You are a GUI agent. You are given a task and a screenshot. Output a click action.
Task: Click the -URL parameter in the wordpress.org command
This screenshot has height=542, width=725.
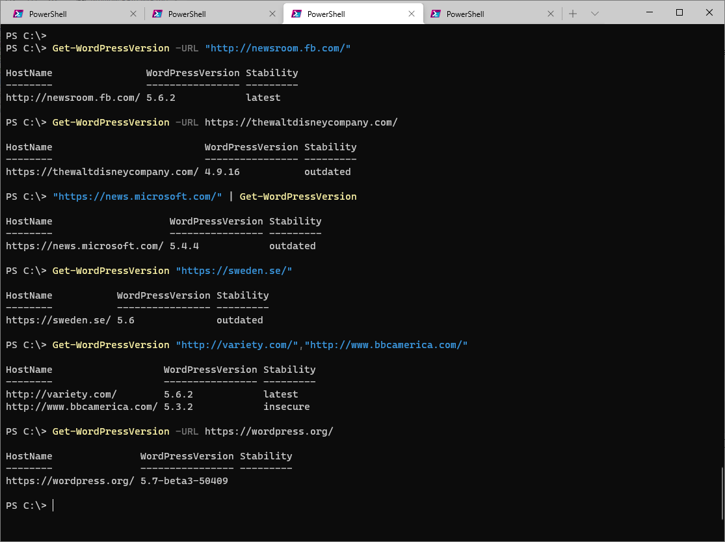pos(187,431)
